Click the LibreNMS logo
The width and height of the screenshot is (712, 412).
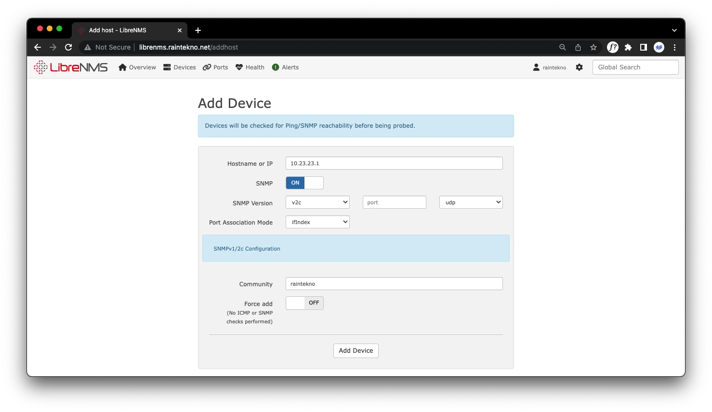pos(71,67)
